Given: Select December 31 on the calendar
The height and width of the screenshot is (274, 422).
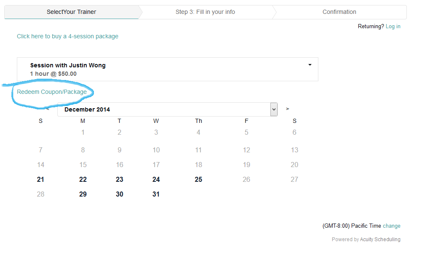Looking at the screenshot, I should [156, 194].
